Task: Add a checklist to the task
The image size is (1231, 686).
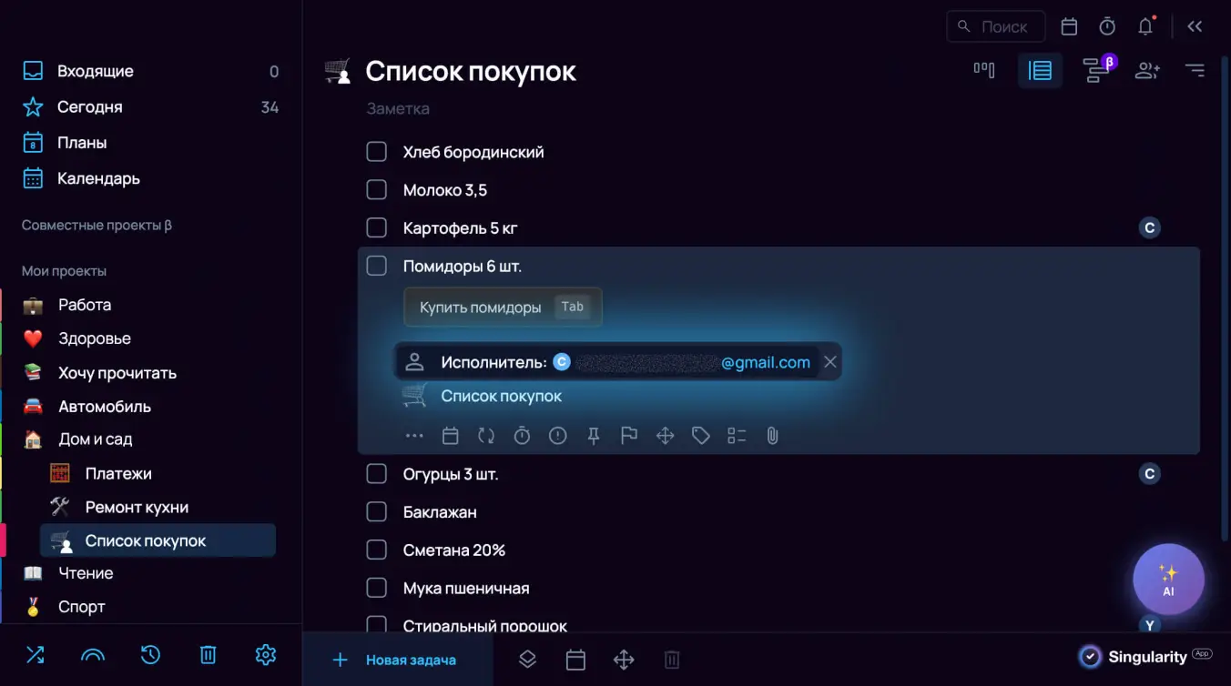Action: (737, 436)
